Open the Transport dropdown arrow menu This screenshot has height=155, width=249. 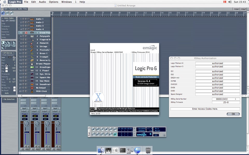pos(164,135)
